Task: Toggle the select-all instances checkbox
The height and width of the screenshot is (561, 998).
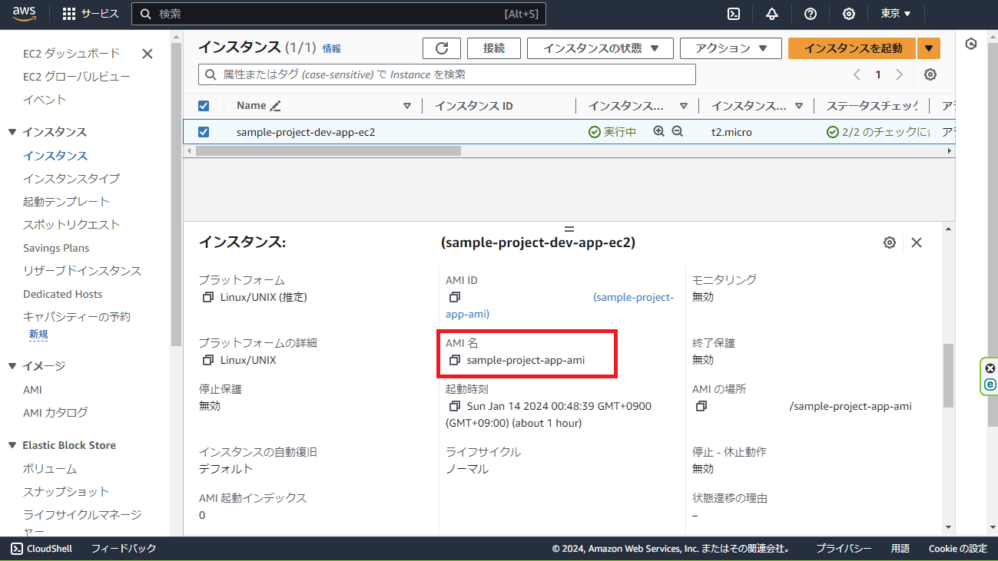Action: tap(204, 106)
